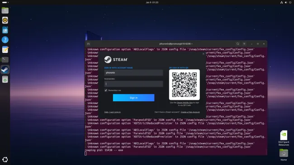
Task: Open the Home folder desktop icon
Action: click(x=284, y=155)
